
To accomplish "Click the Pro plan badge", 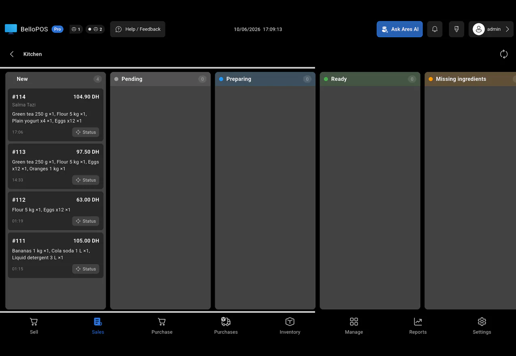I will pos(57,29).
